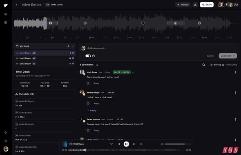This screenshot has width=241, height=155.
Task: Download the track using the top bar icon
Action: 195,4
